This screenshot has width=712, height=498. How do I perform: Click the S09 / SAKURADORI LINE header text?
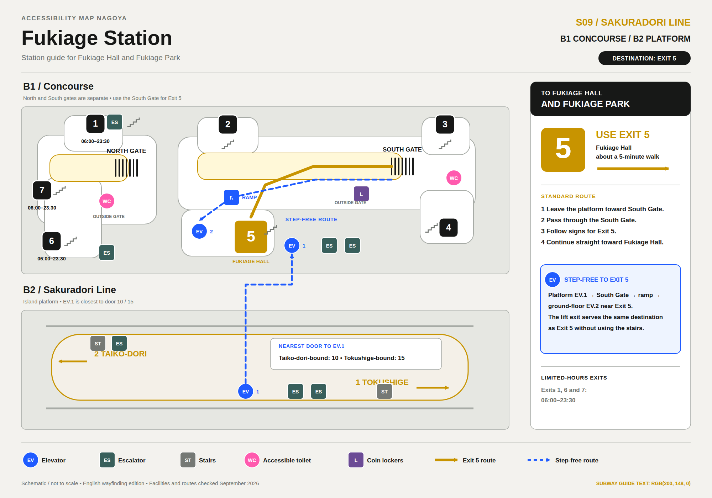633,22
